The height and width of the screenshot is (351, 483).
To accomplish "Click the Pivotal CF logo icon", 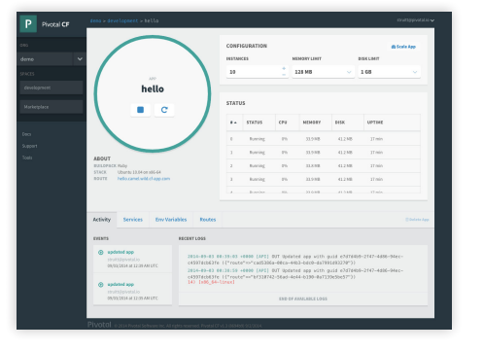I will pos(28,23).
